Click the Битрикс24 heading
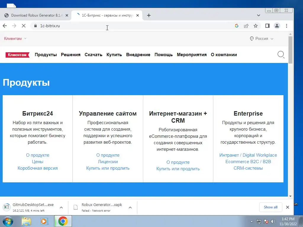303x227 pixels. (38, 113)
